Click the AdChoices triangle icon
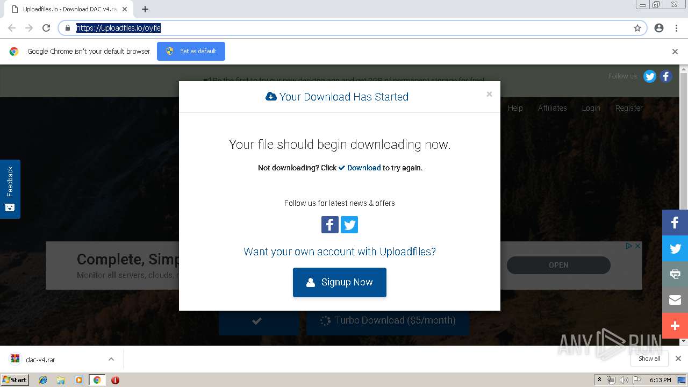The image size is (688, 387). pyautogui.click(x=629, y=246)
